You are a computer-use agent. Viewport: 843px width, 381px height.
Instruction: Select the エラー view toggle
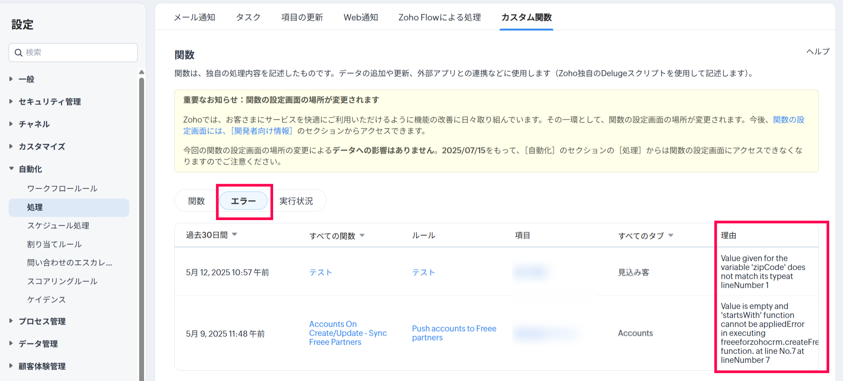[x=243, y=201]
